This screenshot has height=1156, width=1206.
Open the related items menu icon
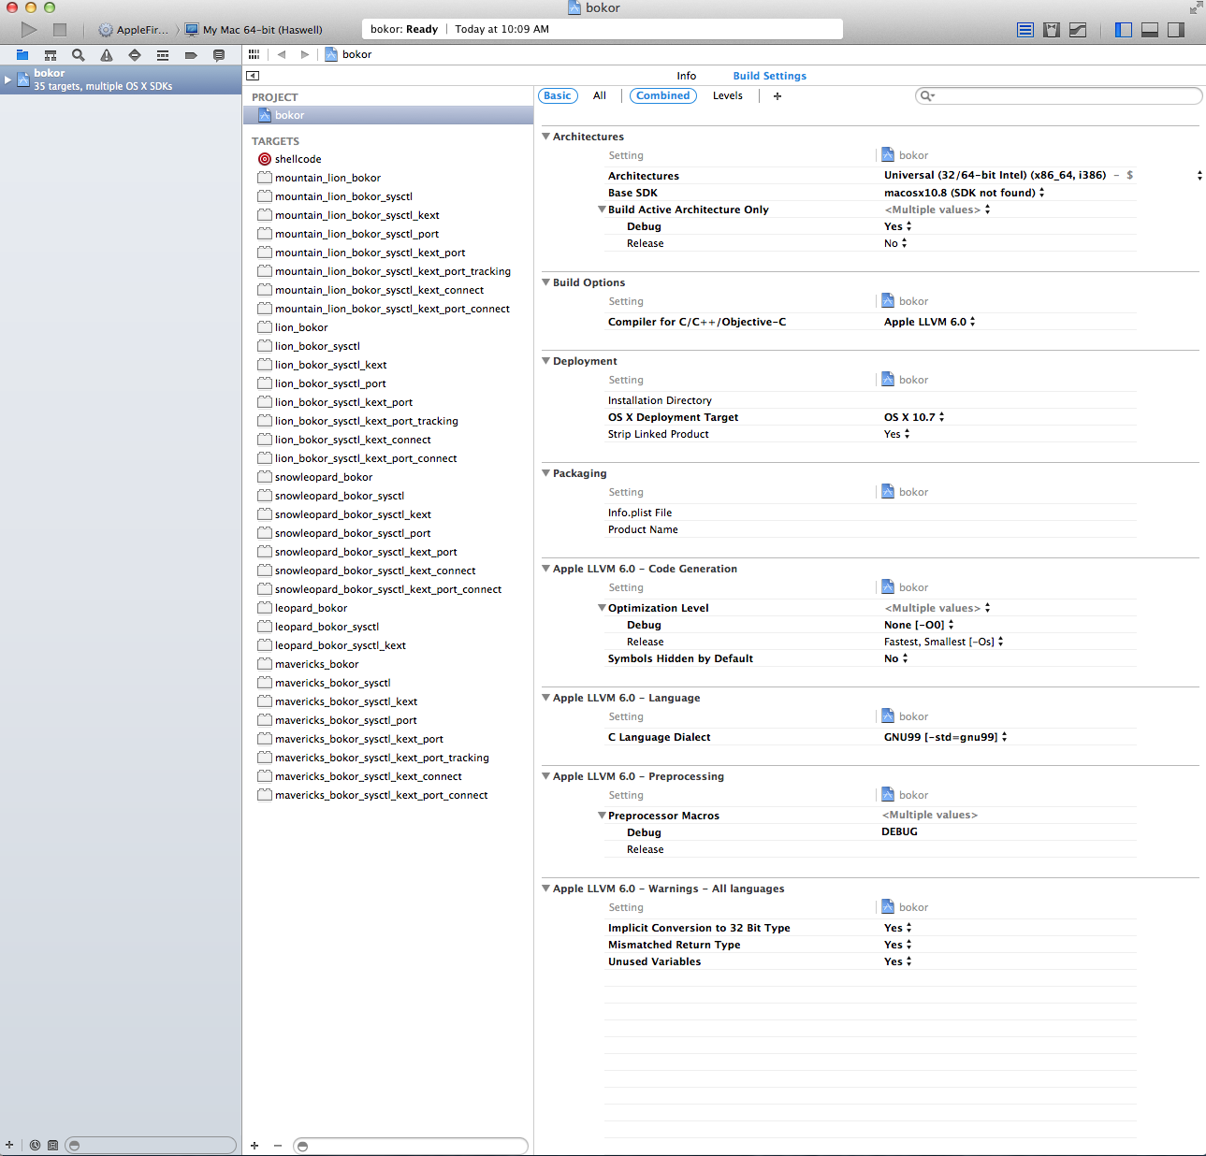(254, 54)
